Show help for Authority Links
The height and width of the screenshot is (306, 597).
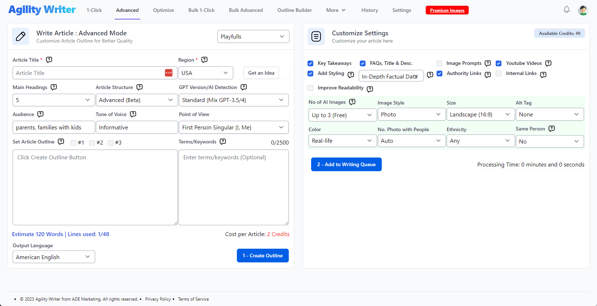488,75
